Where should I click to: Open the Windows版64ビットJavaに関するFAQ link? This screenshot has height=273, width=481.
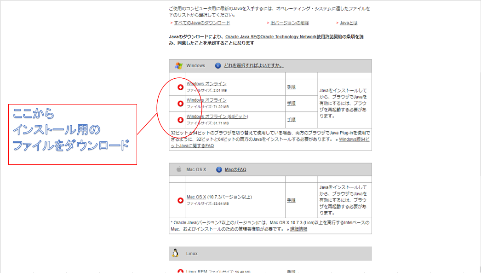(x=354, y=139)
